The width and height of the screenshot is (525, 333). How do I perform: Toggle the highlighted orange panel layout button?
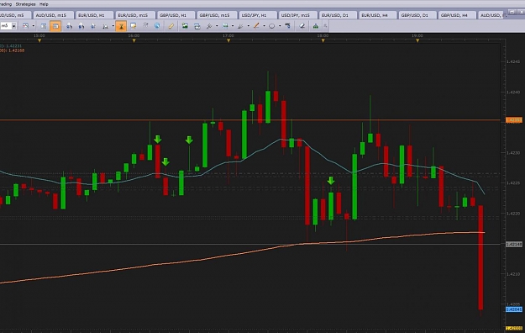55,26
